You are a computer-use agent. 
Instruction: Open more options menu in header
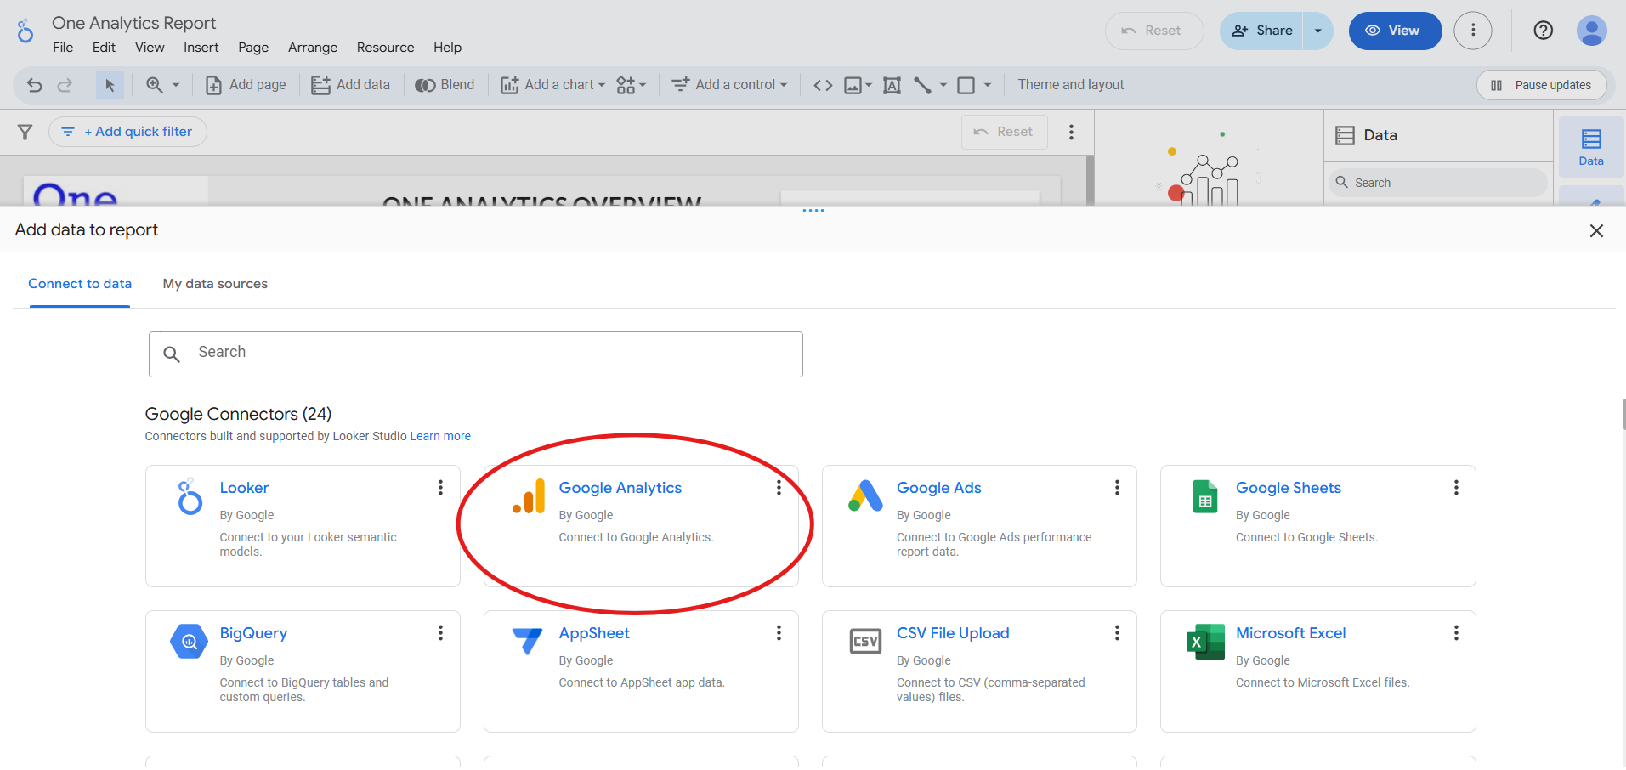click(1473, 31)
